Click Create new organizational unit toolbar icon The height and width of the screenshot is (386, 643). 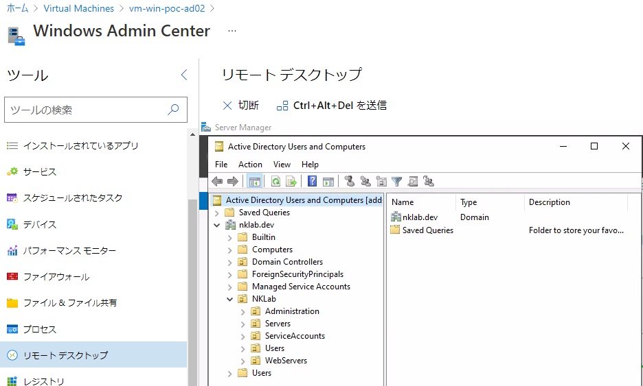point(381,181)
